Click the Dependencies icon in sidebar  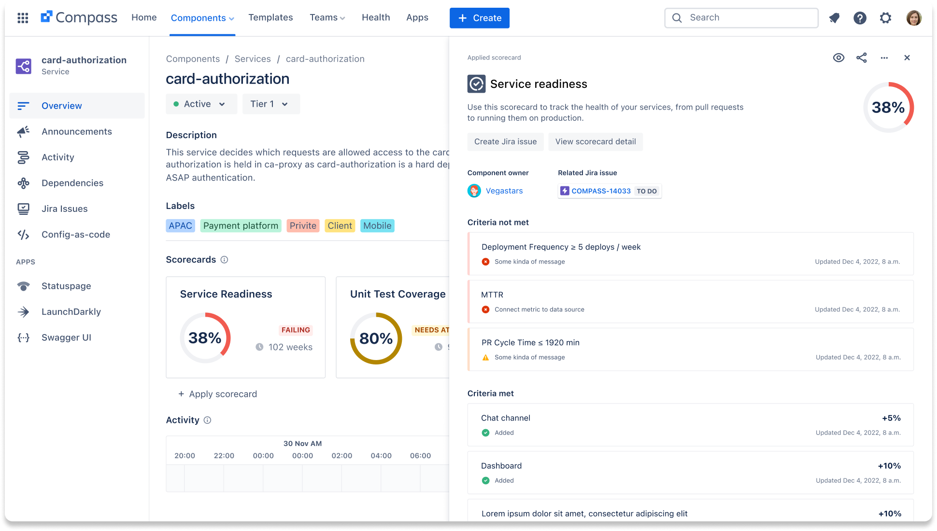click(24, 182)
